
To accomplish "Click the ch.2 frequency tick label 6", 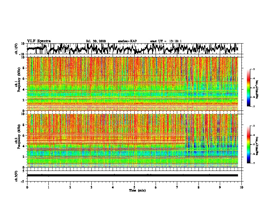I will (24, 135).
